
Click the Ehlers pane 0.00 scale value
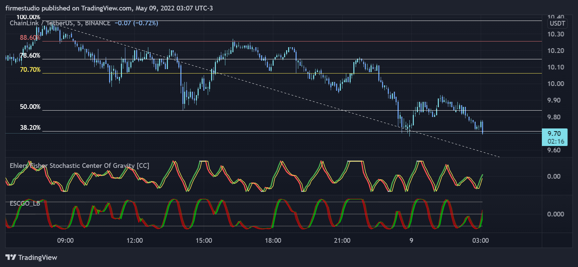tap(554, 176)
